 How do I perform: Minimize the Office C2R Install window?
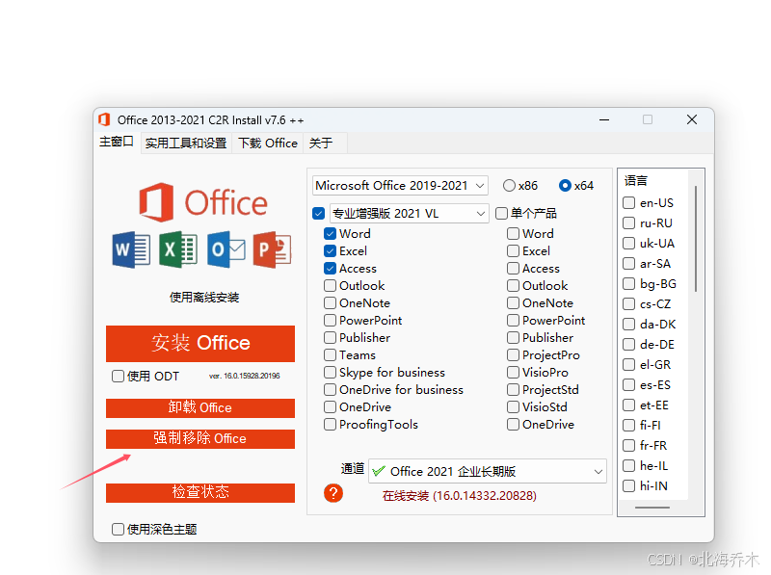(x=604, y=119)
